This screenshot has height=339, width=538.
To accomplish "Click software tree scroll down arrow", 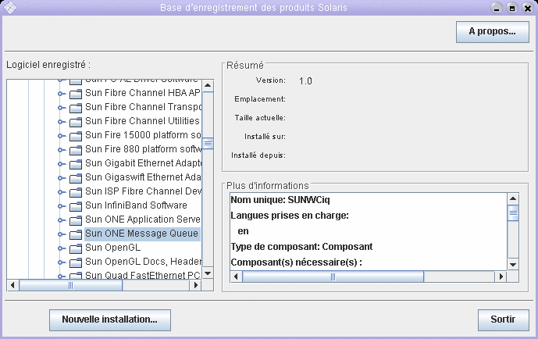I will (208, 273).
